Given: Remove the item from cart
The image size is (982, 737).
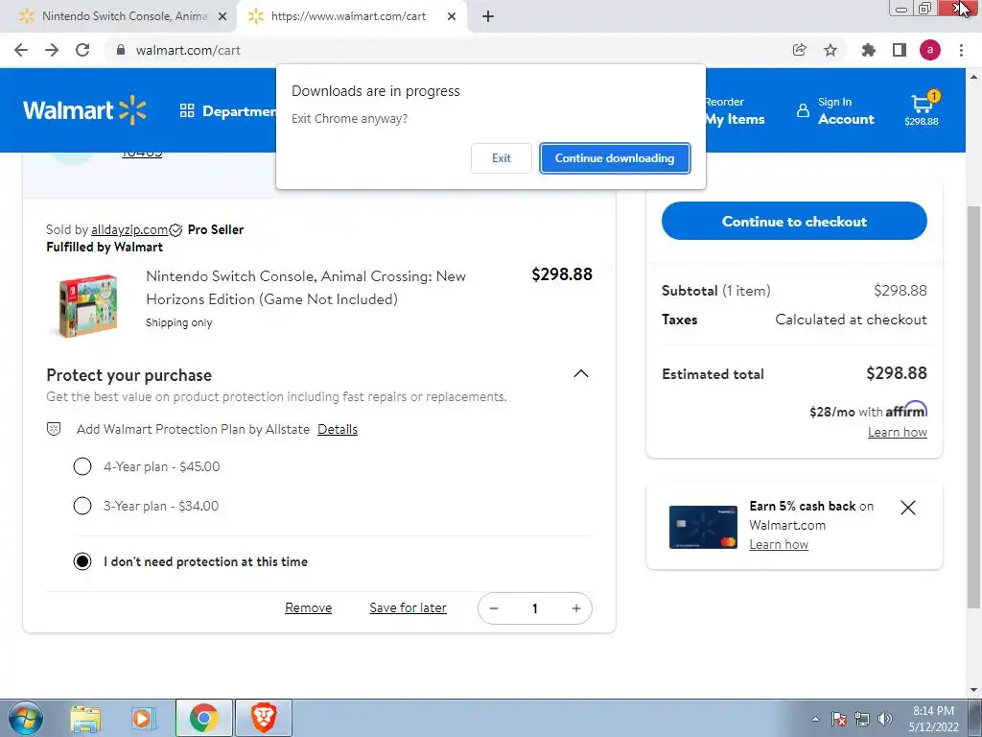Looking at the screenshot, I should 308,607.
